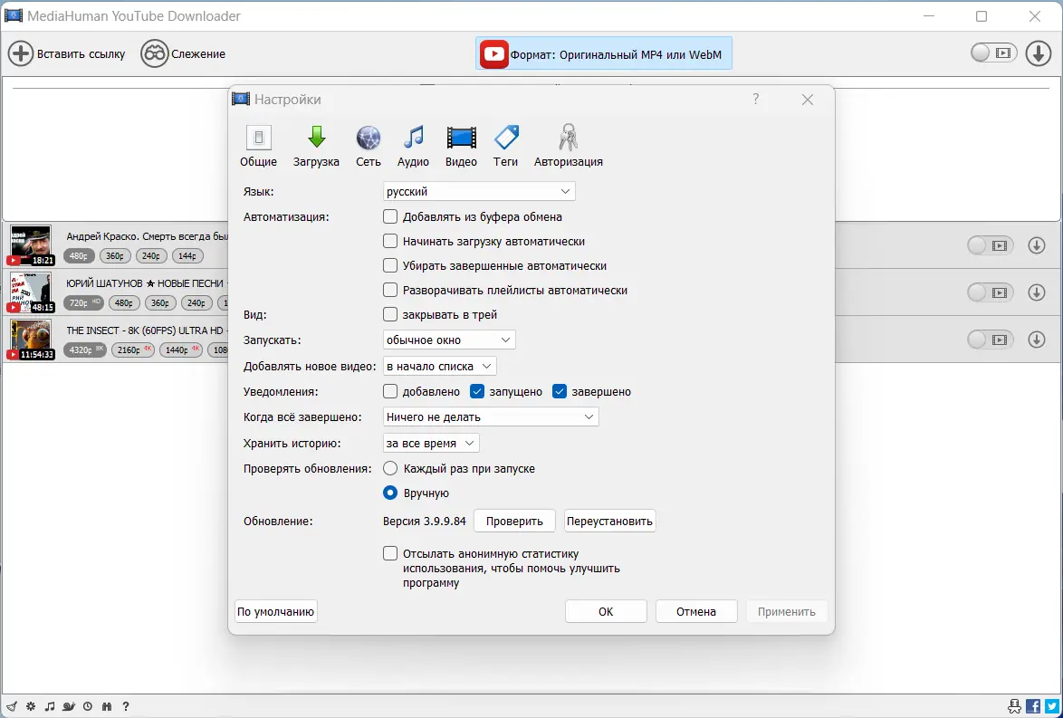Enable Начинать загрузку автоматически checkbox

coord(390,242)
